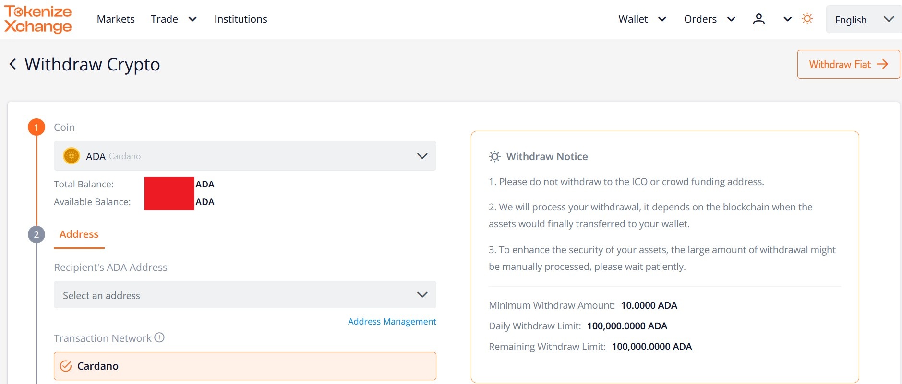Open the Tokenize Xchange logo home link

[x=38, y=19]
